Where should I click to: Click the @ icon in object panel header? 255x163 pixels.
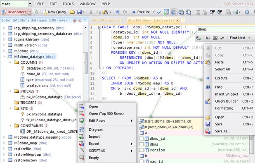coord(75,21)
